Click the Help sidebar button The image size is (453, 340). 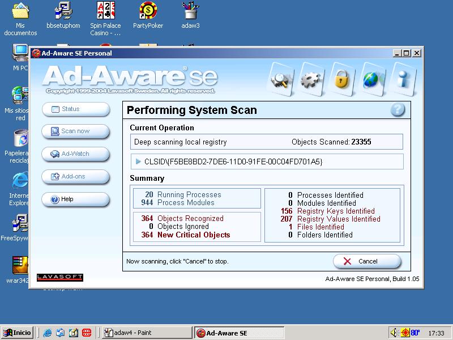[76, 199]
